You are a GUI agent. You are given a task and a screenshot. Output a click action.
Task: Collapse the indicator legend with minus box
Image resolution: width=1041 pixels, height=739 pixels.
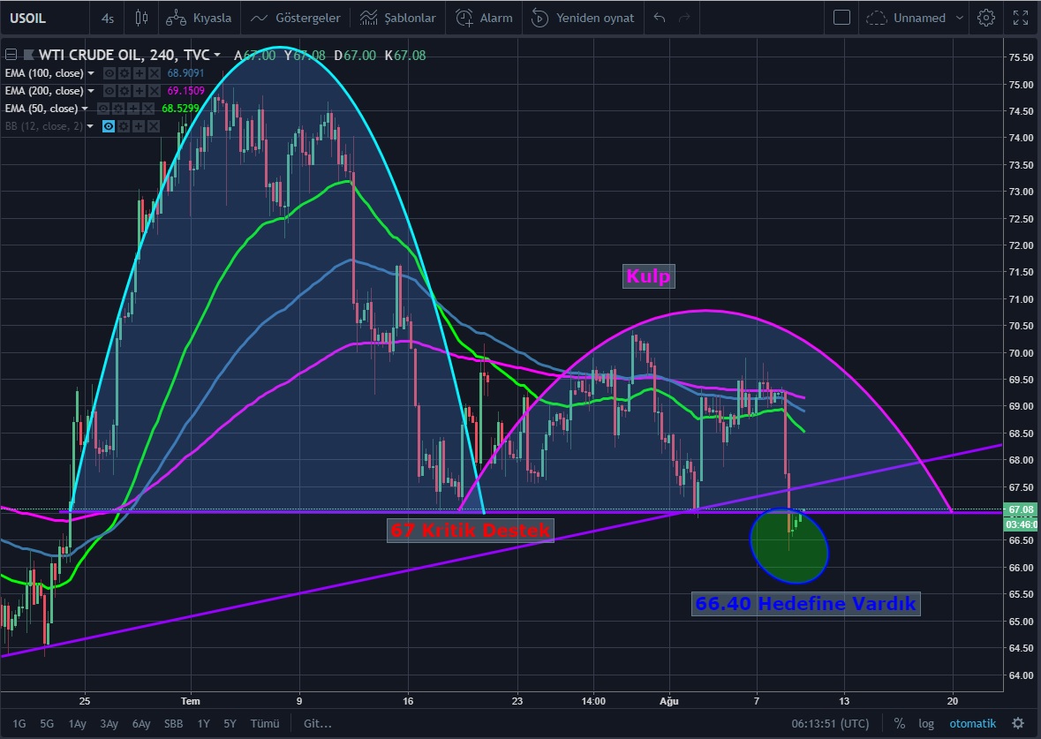[x=9, y=55]
